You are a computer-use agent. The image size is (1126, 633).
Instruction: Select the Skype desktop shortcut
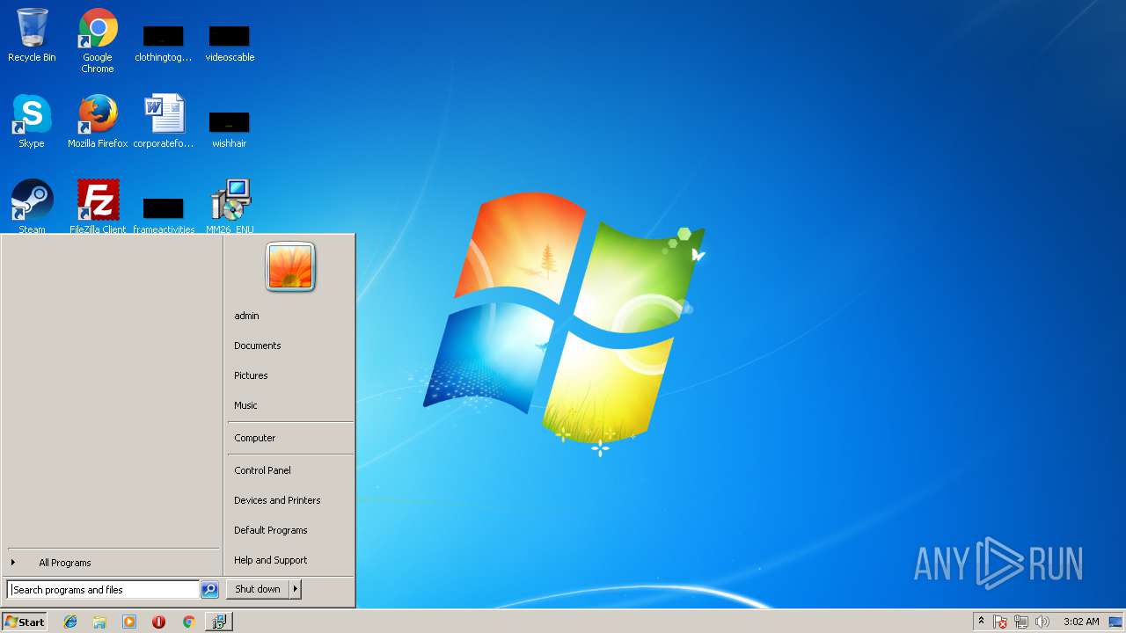32,121
